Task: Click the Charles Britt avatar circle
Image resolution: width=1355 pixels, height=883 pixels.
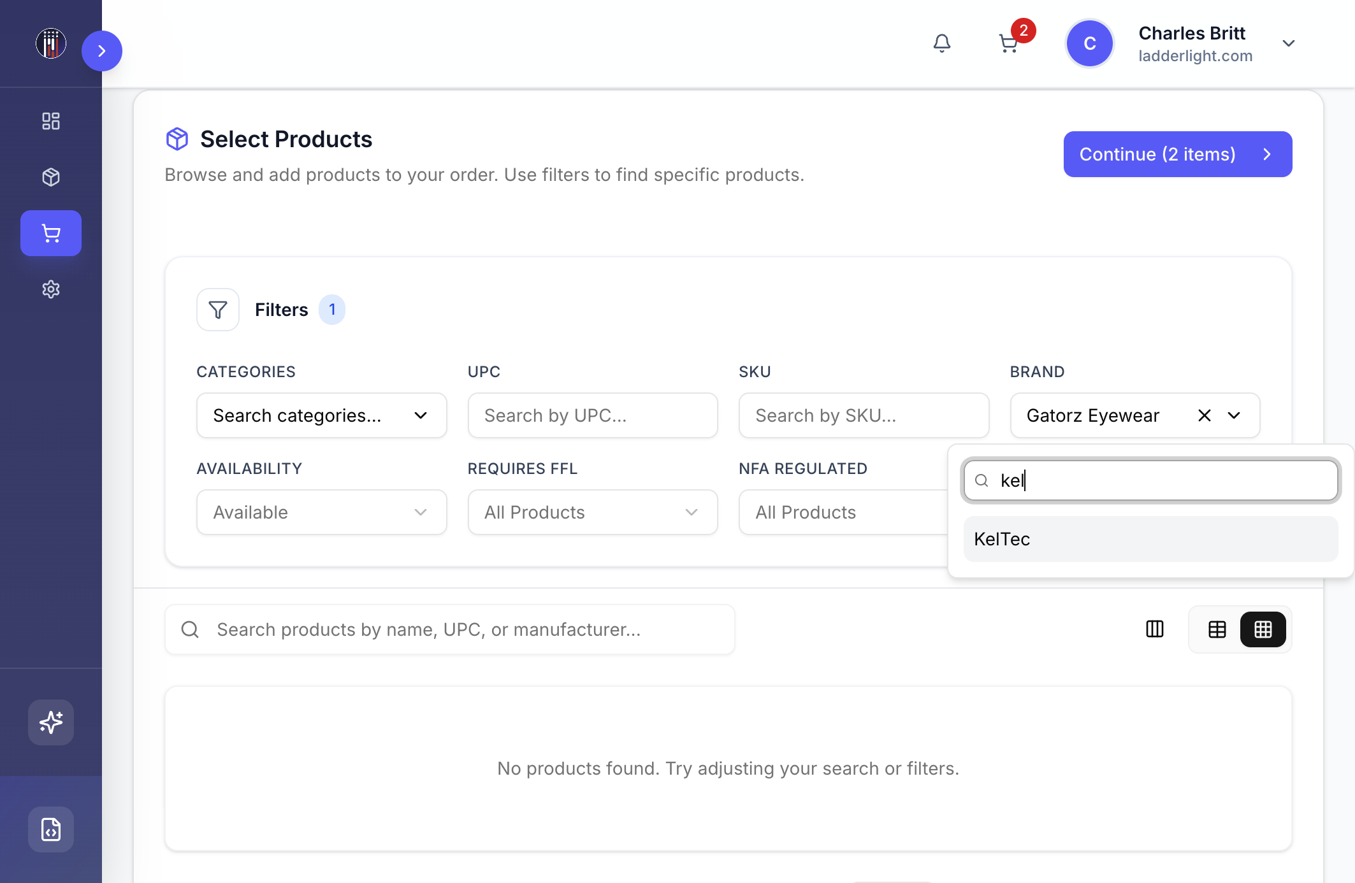Action: tap(1090, 43)
